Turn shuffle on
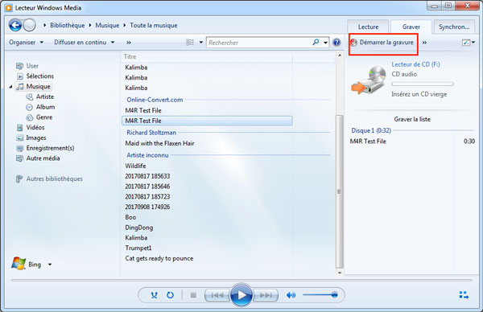Image resolution: width=483 pixels, height=312 pixels. point(154,295)
